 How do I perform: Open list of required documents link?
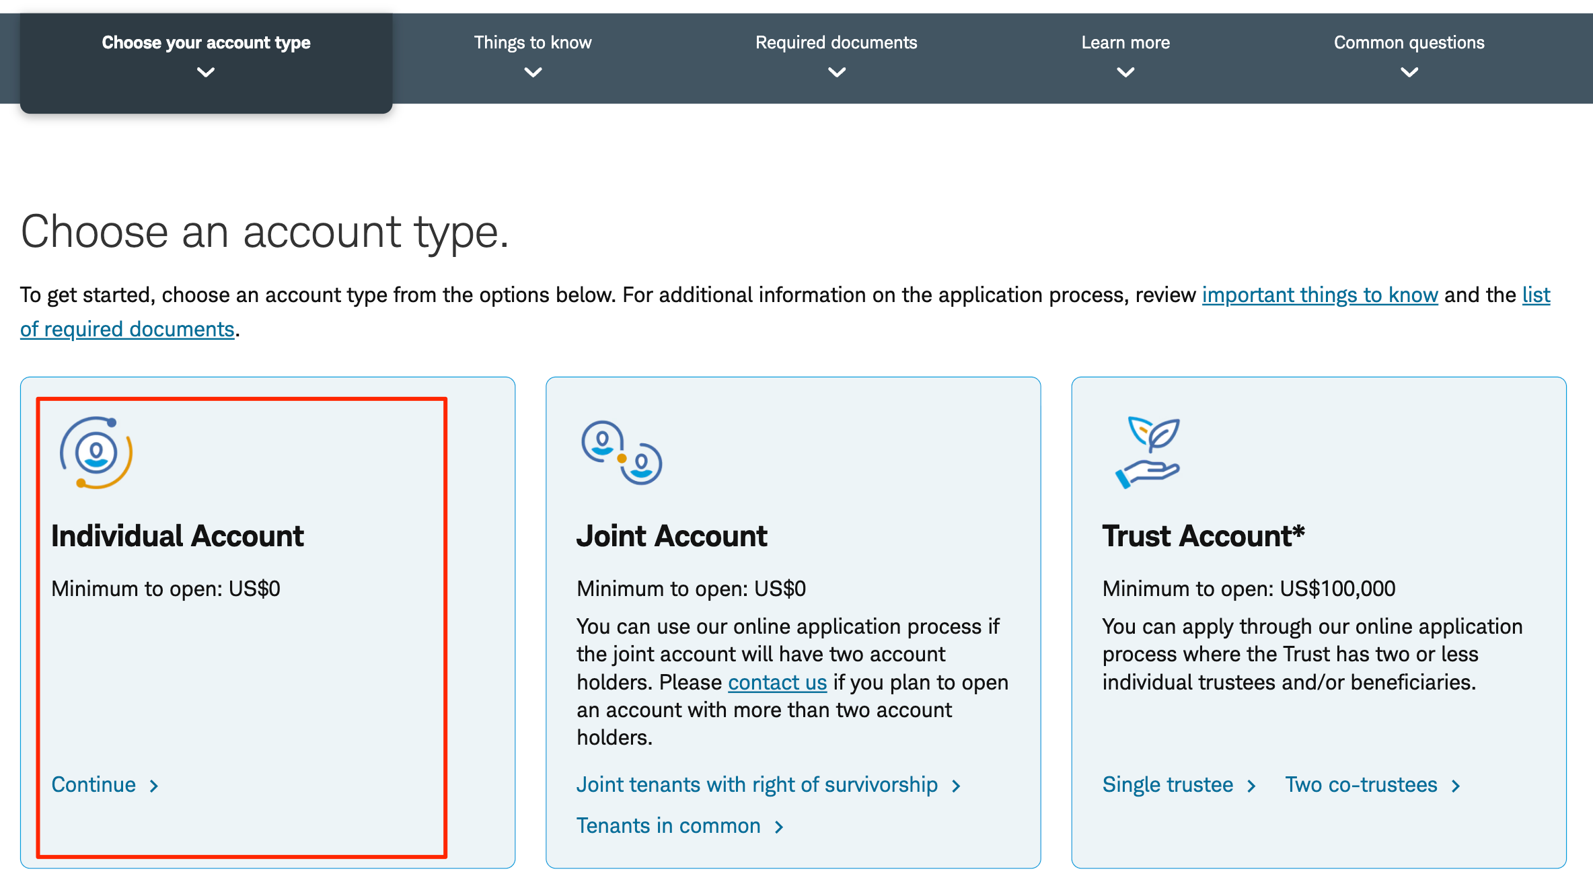pyautogui.click(x=127, y=329)
